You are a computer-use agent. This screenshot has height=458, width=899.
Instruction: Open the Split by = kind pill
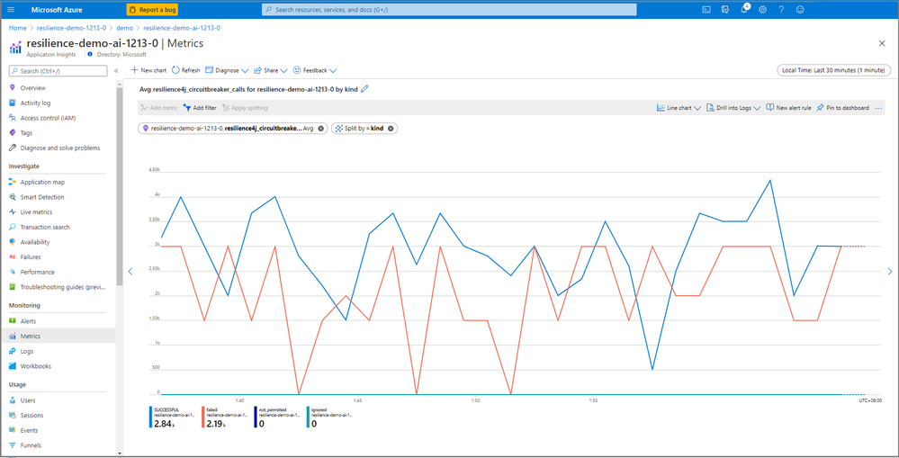[x=364, y=129]
